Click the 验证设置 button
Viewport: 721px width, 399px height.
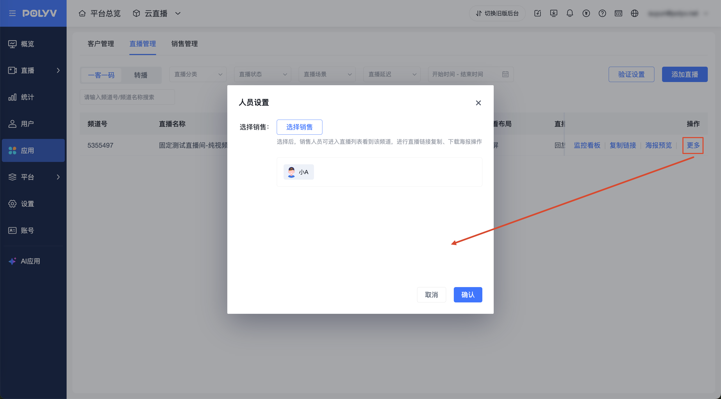[631, 74]
